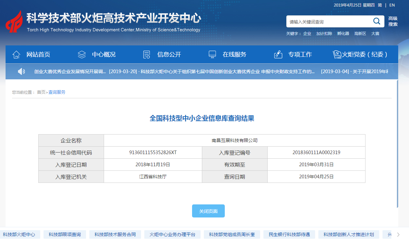The image size is (409, 240).
Task: Open the 高级搜索 advanced search
Action: [393, 22]
